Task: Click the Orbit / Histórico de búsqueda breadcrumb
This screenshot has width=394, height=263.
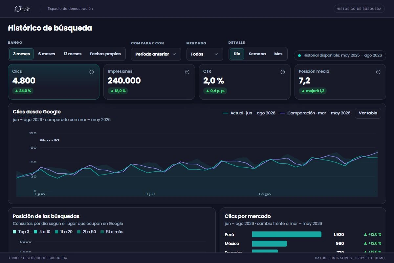Action: pyautogui.click(x=38, y=258)
